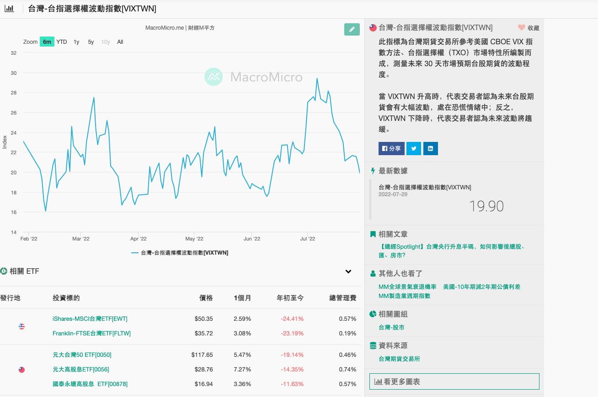Switch the chart range to YTD
Image resolution: width=598 pixels, height=397 pixels.
[61, 42]
